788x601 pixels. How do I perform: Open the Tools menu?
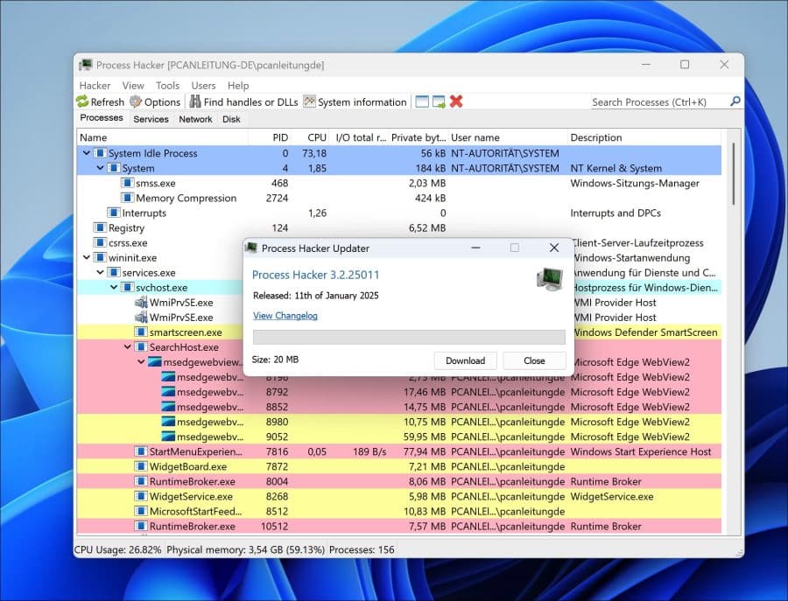pyautogui.click(x=167, y=85)
